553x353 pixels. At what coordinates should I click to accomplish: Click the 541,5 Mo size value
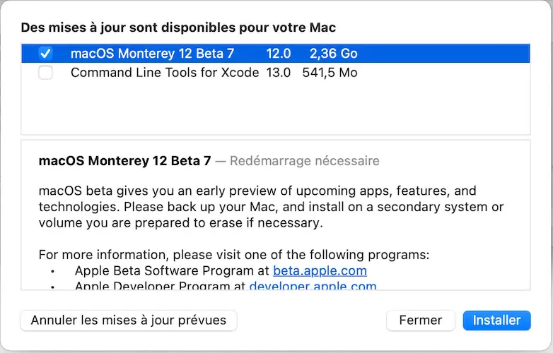tap(330, 73)
